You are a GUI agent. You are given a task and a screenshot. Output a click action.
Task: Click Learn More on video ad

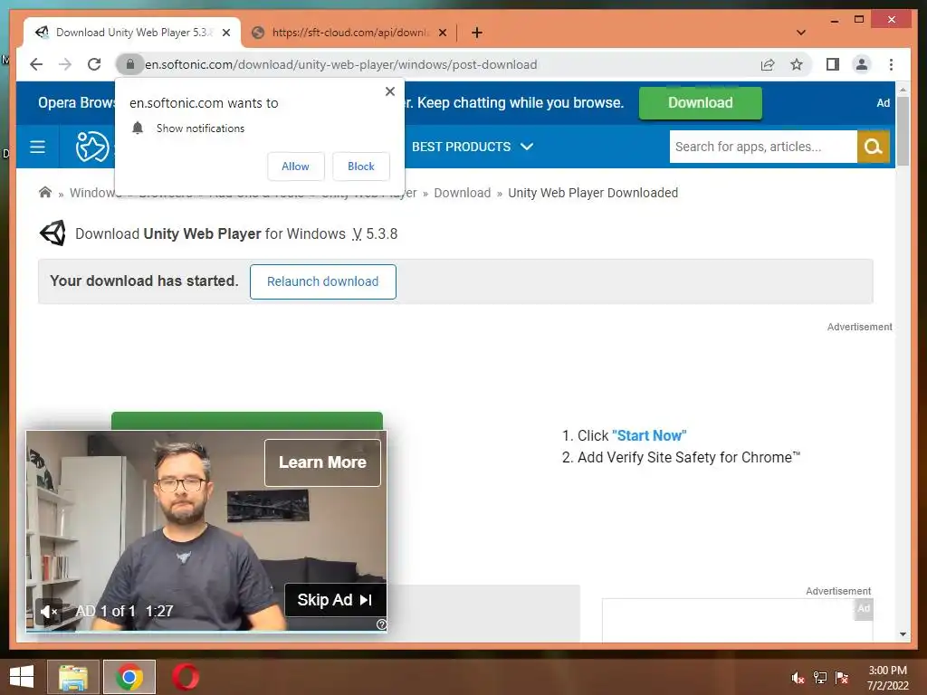click(x=323, y=462)
